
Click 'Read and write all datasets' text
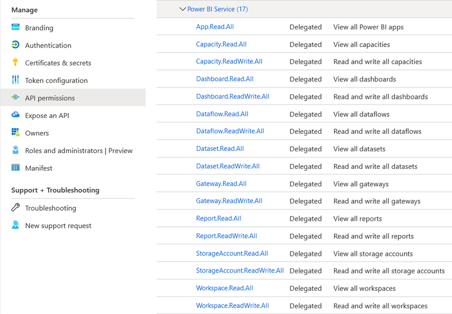tap(375, 167)
